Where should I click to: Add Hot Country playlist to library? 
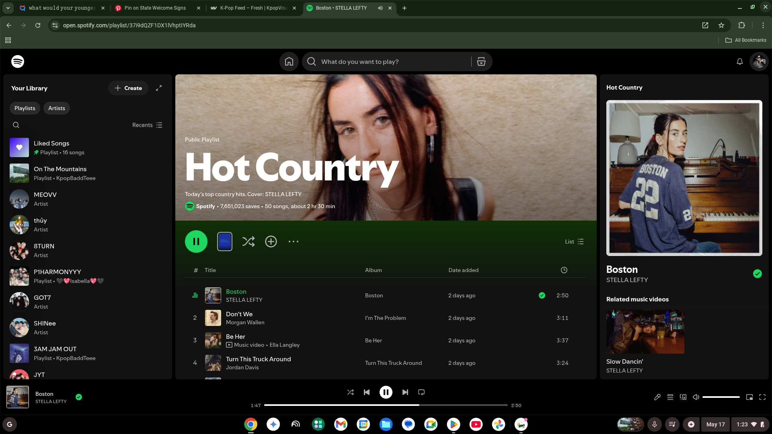pyautogui.click(x=271, y=242)
